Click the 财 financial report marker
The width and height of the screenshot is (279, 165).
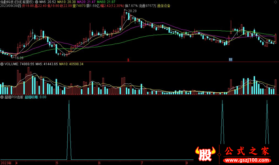(231, 60)
